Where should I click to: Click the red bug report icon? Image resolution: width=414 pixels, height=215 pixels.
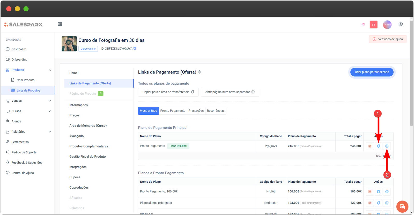coord(373,25)
